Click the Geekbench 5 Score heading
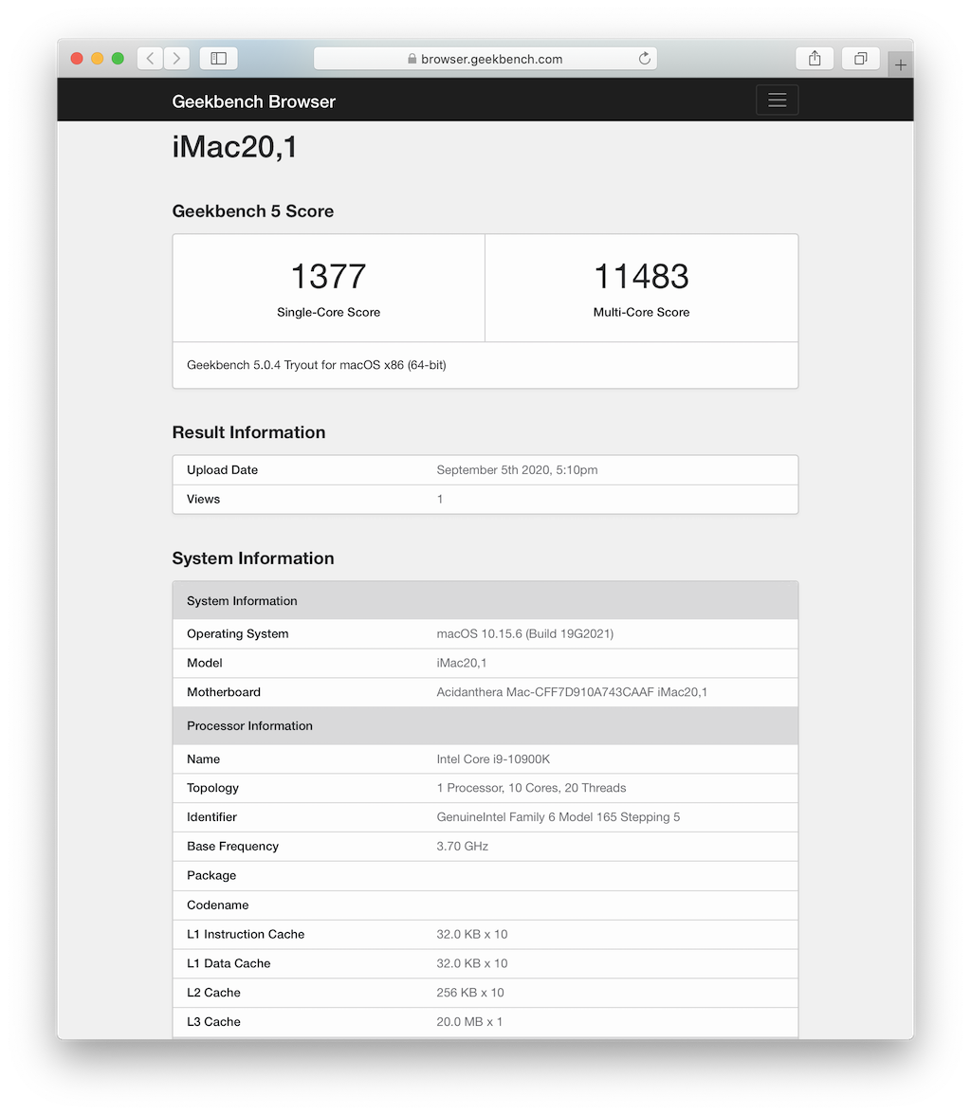 tap(252, 211)
